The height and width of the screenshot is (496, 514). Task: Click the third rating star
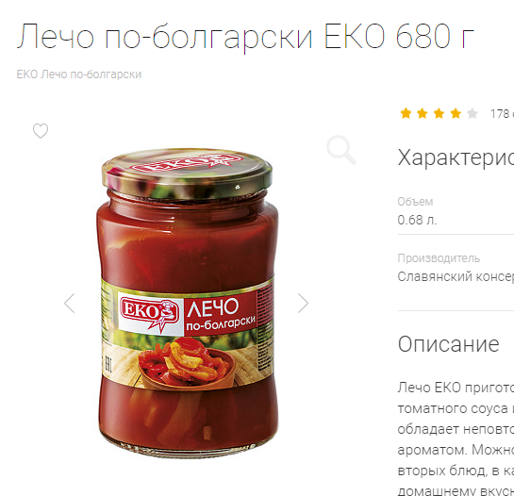coord(439,113)
